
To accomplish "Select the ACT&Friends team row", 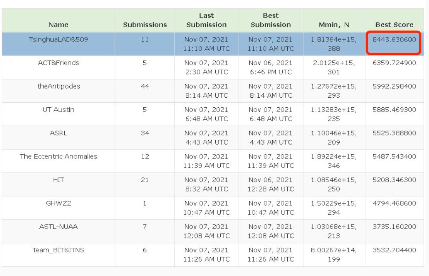I will coord(58,63).
